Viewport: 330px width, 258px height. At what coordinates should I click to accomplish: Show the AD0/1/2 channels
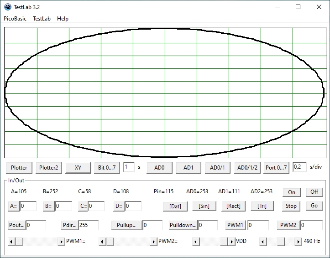[246, 168]
